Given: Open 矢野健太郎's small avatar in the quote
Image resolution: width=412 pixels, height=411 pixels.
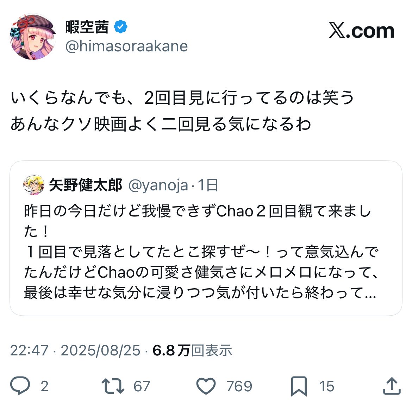Looking at the screenshot, I should click(x=33, y=185).
